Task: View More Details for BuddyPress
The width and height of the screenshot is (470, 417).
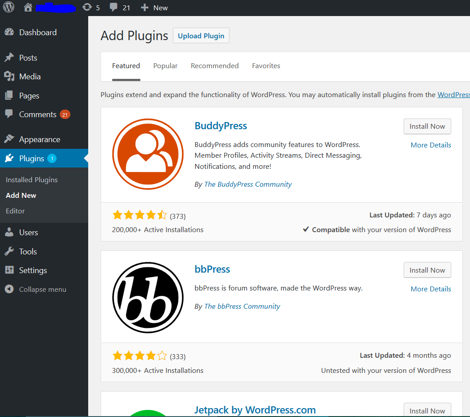Action: tap(431, 145)
